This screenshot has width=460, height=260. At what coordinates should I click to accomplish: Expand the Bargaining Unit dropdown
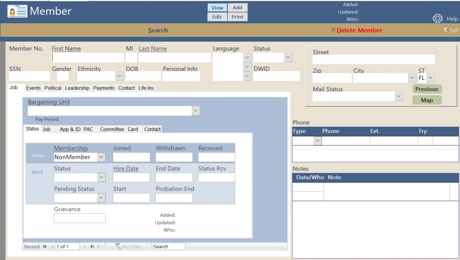[195, 111]
